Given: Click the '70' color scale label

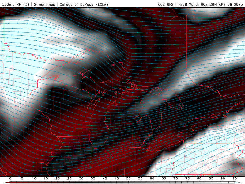Looking at the screenshot, I should [x=175, y=178].
